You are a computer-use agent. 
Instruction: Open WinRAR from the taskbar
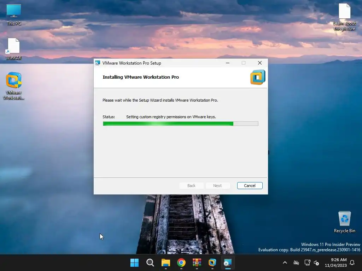pyautogui.click(x=197, y=263)
